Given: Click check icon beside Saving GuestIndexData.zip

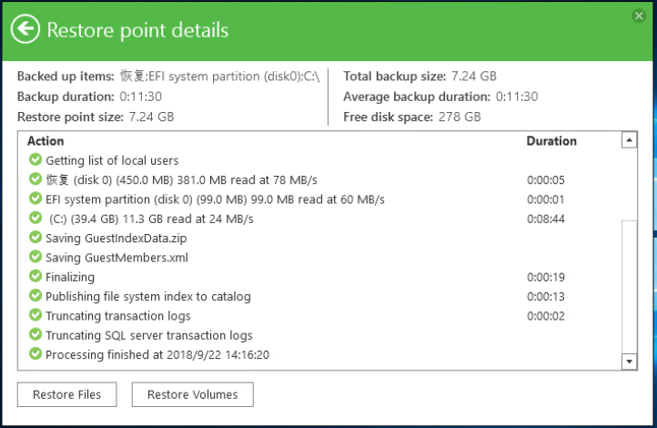Looking at the screenshot, I should [x=35, y=238].
